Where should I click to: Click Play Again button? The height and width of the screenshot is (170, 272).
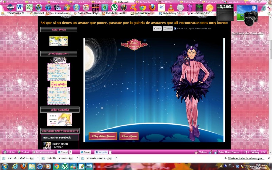(129, 136)
